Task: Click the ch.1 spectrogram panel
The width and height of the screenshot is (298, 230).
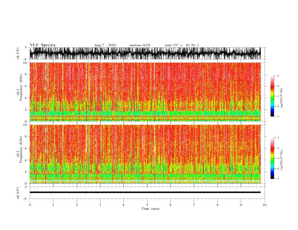Action: [x=145, y=92]
